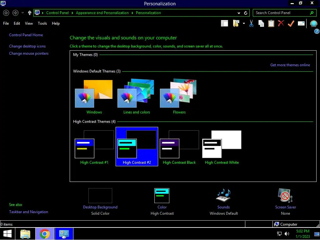Open dropdown arrow beside folder toolbar icon
This screenshot has height=240, width=320.
click(244, 23)
